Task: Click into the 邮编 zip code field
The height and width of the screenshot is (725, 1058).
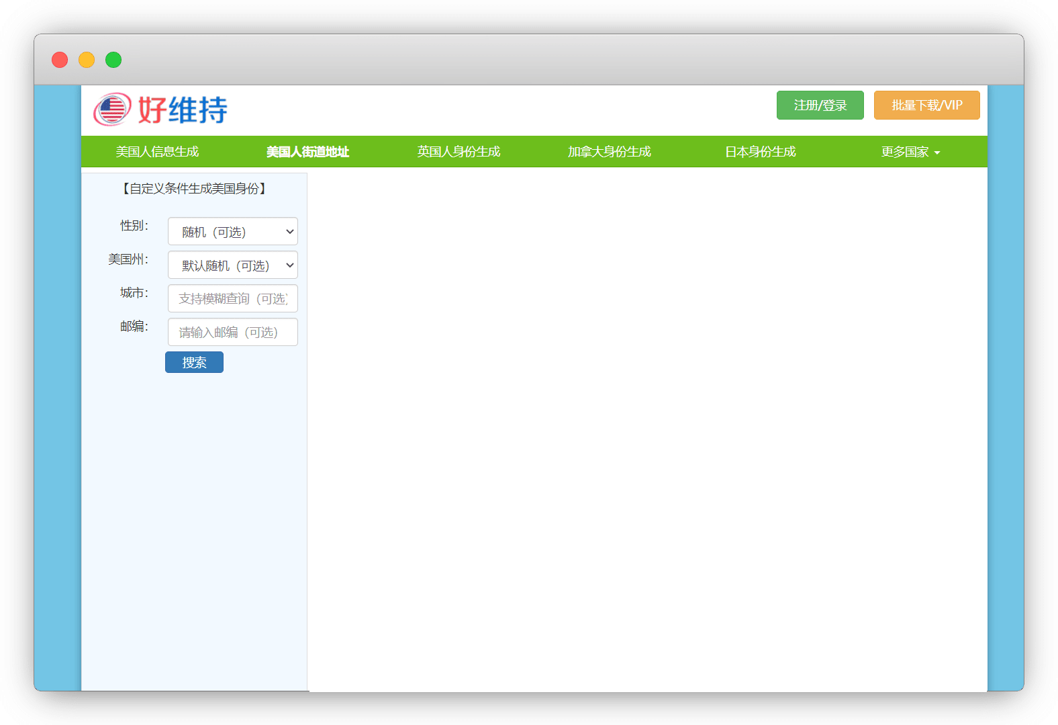Action: click(x=232, y=333)
